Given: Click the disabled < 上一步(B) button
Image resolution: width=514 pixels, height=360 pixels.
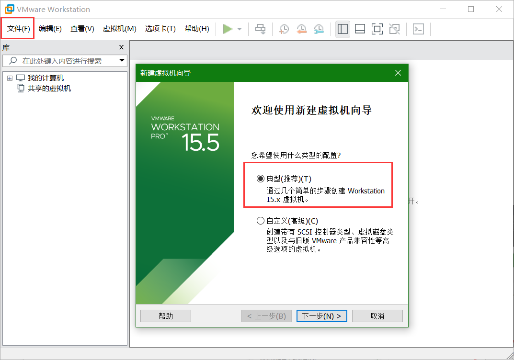Looking at the screenshot, I should pyautogui.click(x=266, y=316).
